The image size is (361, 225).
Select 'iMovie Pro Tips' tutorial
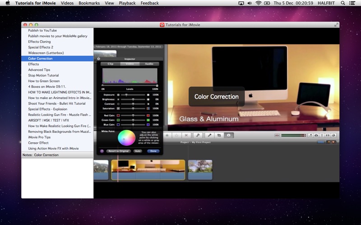[39, 137]
